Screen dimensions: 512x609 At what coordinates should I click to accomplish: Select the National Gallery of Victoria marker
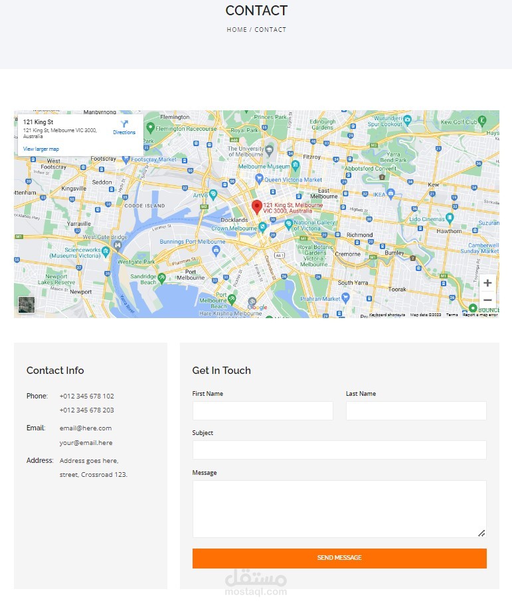(x=288, y=224)
